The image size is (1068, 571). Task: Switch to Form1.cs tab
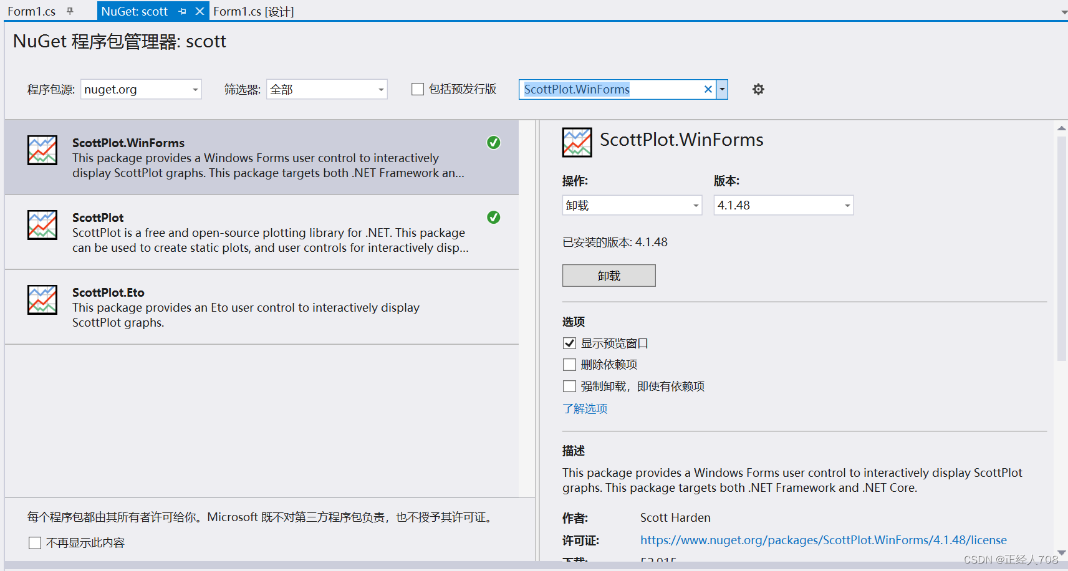pos(31,11)
